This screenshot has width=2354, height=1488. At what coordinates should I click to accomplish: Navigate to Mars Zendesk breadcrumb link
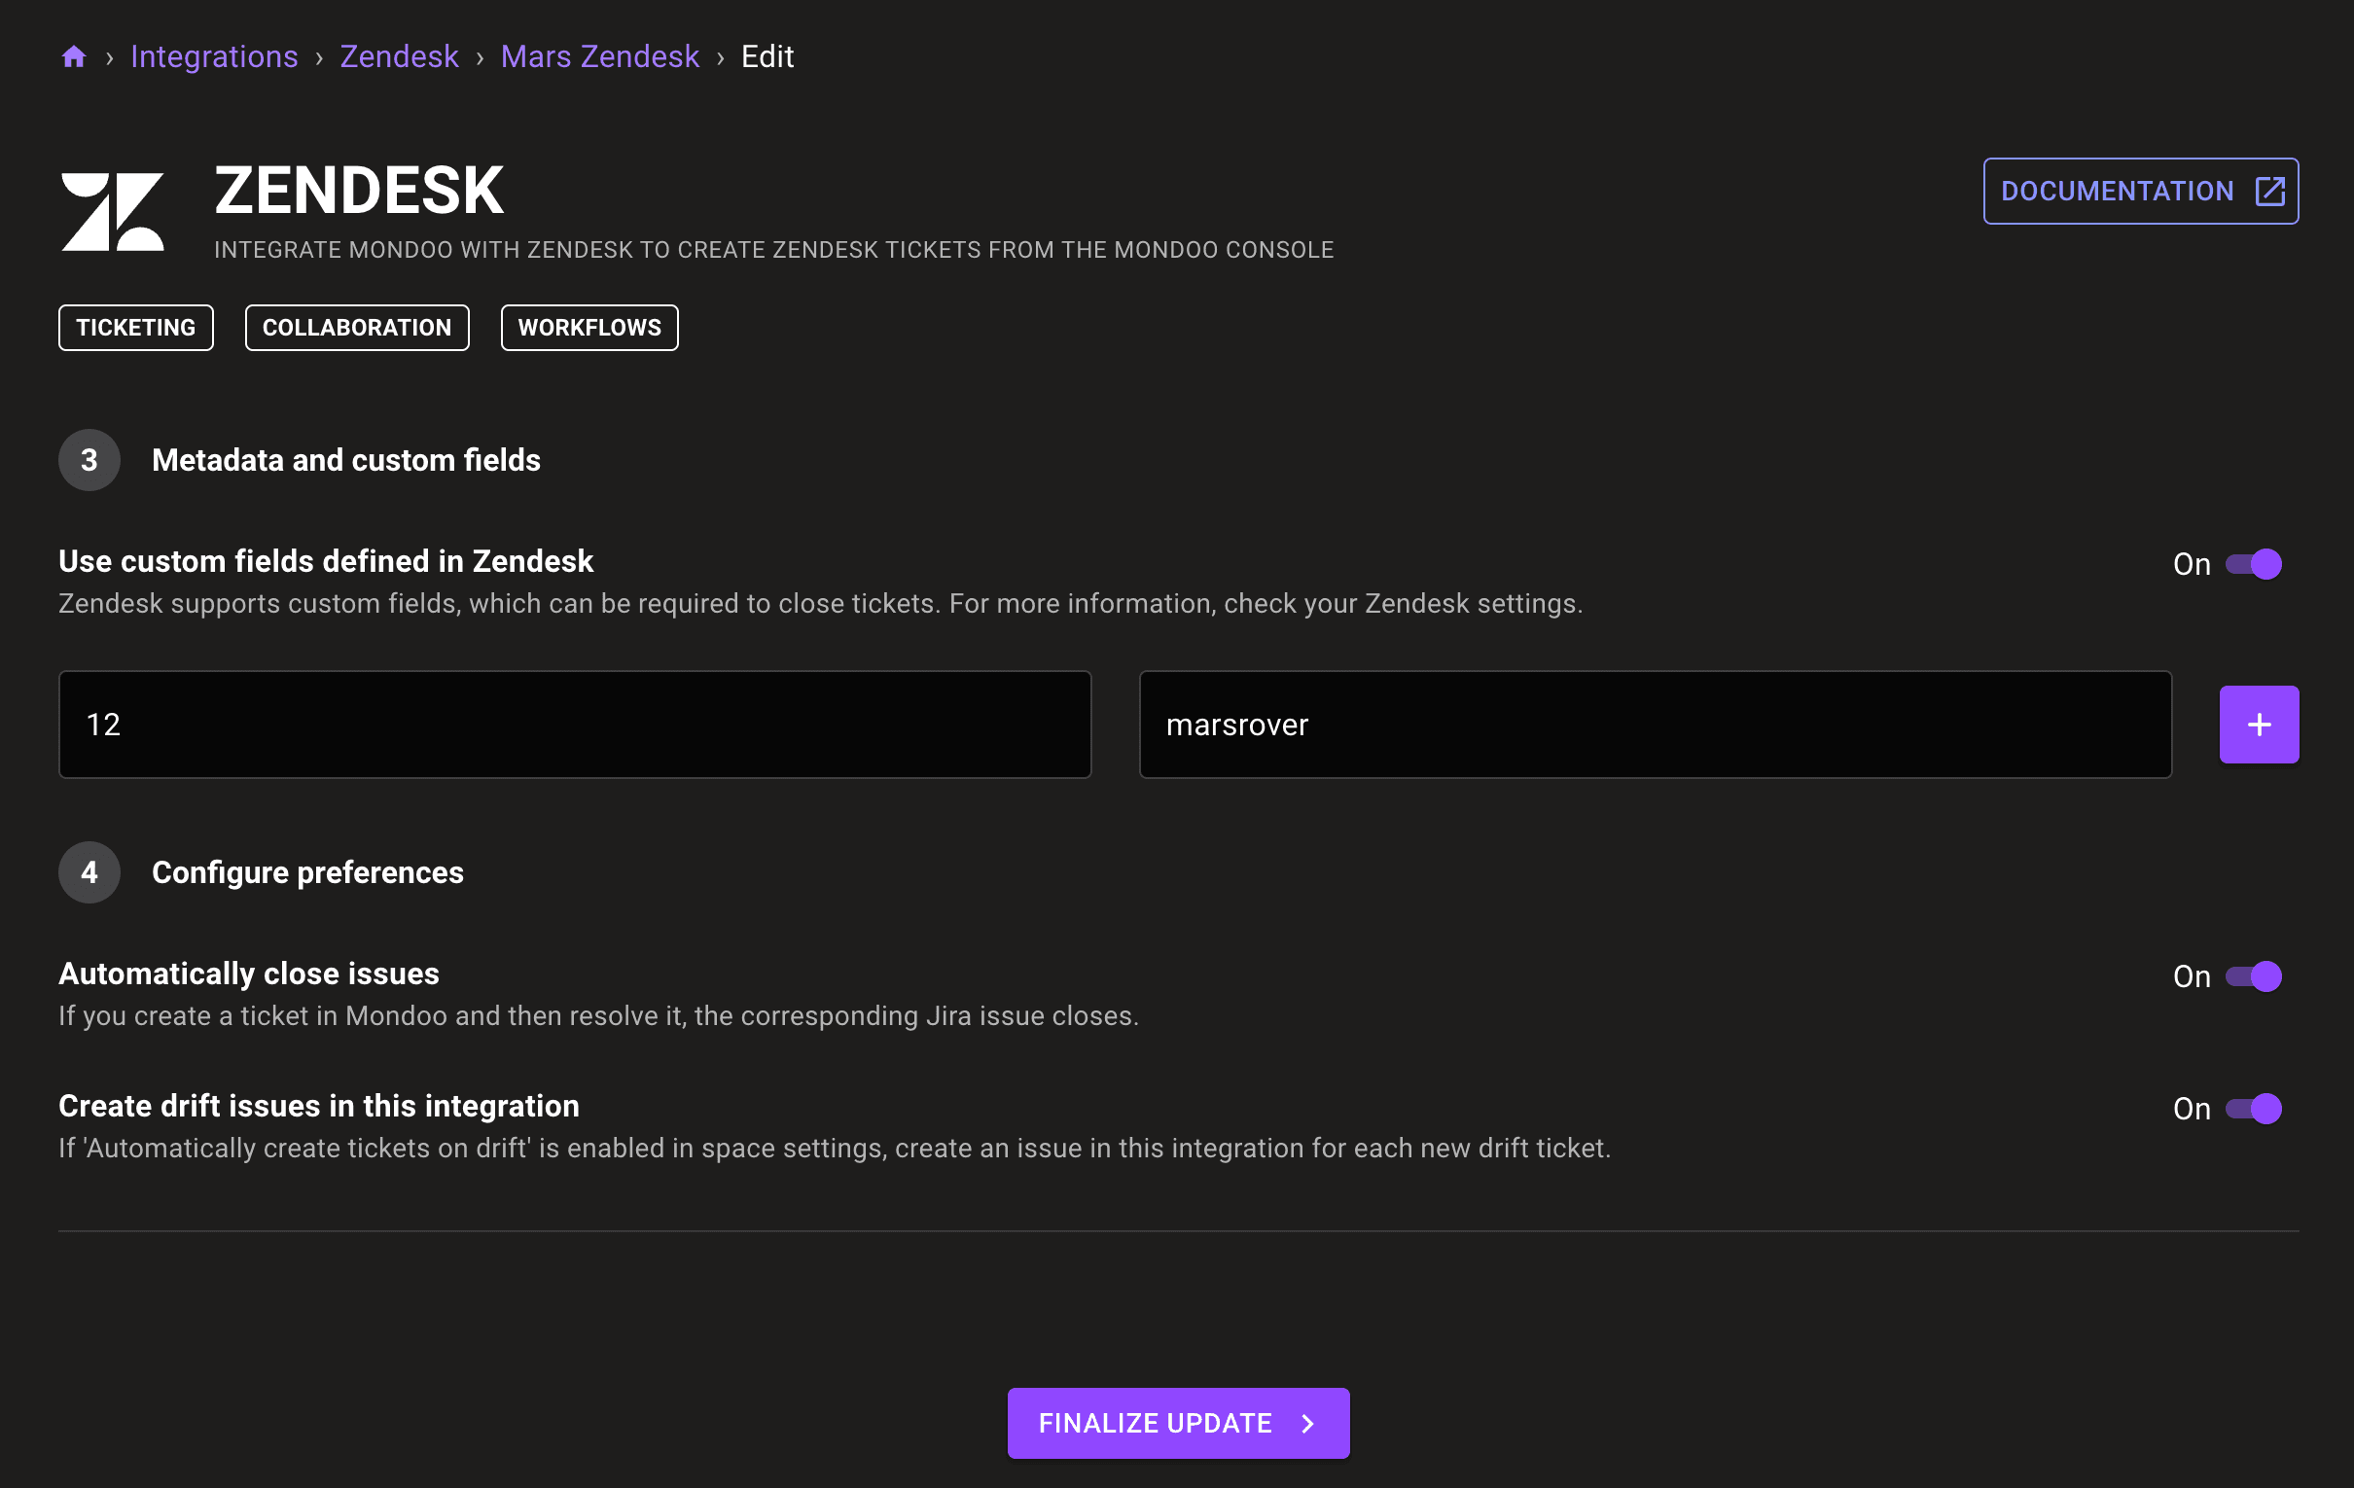tap(600, 56)
